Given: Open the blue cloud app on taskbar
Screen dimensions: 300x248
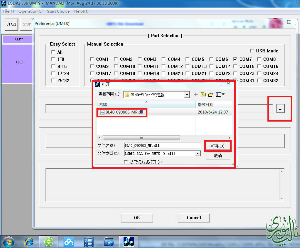Looking at the screenshot, I should [x=68, y=242].
